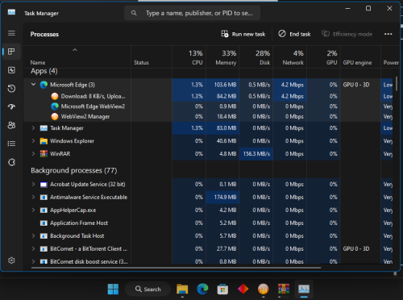Select the Application Frame Host row
Screen dimensions: 403x300
coord(208,223)
